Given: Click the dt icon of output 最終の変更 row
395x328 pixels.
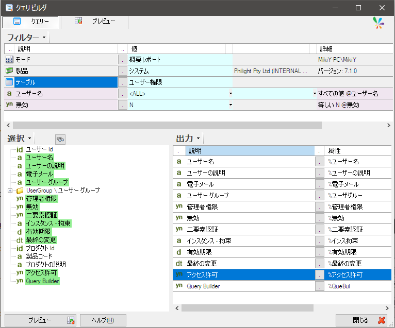Looking at the screenshot, I should (179, 263).
